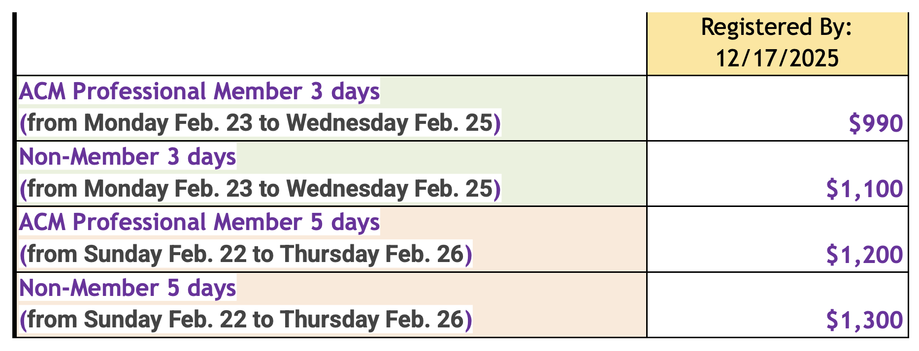Click date range under Non-Member 3 days

260,189
